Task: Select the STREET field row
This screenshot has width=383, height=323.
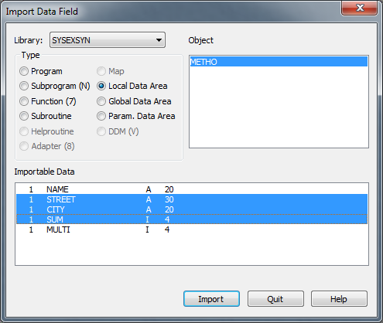Action: pos(192,199)
